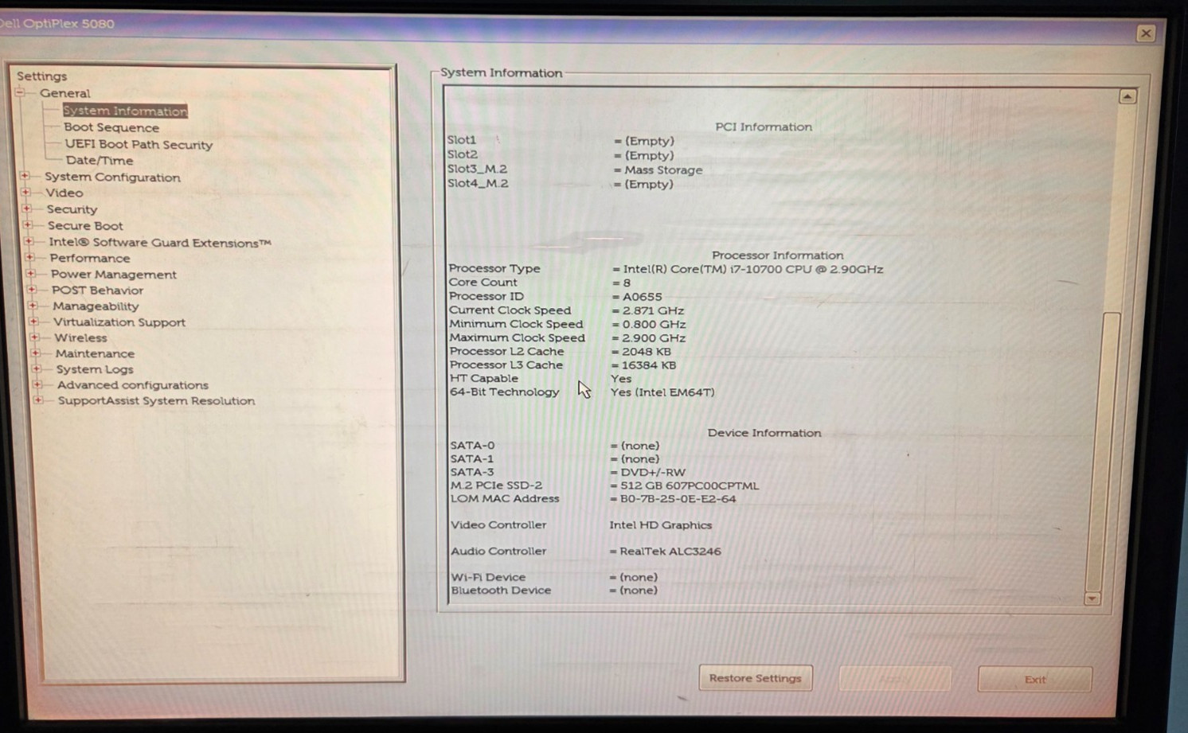Expand the Virtualization Support node

coord(33,322)
